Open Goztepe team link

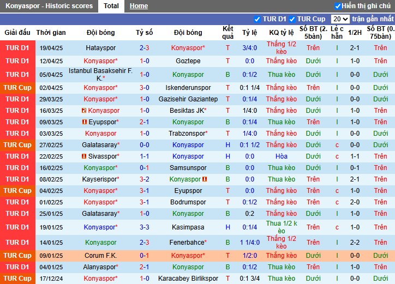[188, 61]
